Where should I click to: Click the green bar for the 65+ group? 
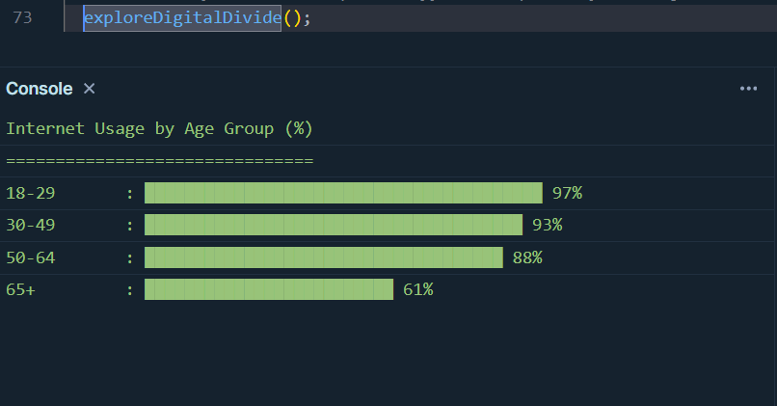tap(269, 289)
